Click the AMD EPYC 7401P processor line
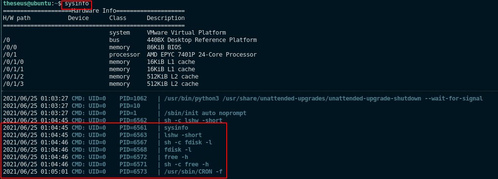 tap(130, 55)
